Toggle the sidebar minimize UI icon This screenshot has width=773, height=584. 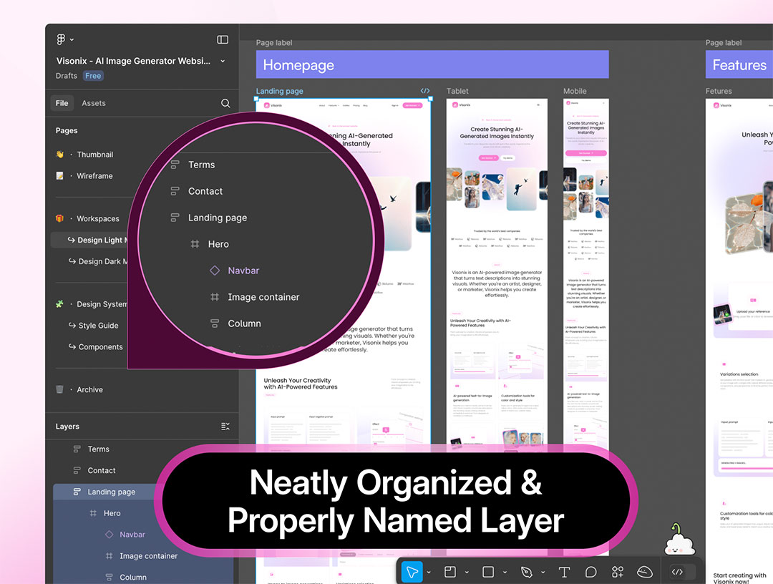point(223,39)
